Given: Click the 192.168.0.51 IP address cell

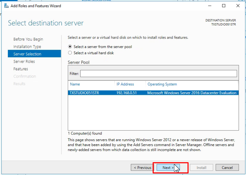Looking at the screenshot, I should click(x=126, y=93).
